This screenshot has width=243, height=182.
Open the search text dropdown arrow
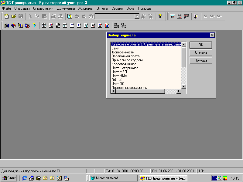pyautogui.click(x=137, y=16)
